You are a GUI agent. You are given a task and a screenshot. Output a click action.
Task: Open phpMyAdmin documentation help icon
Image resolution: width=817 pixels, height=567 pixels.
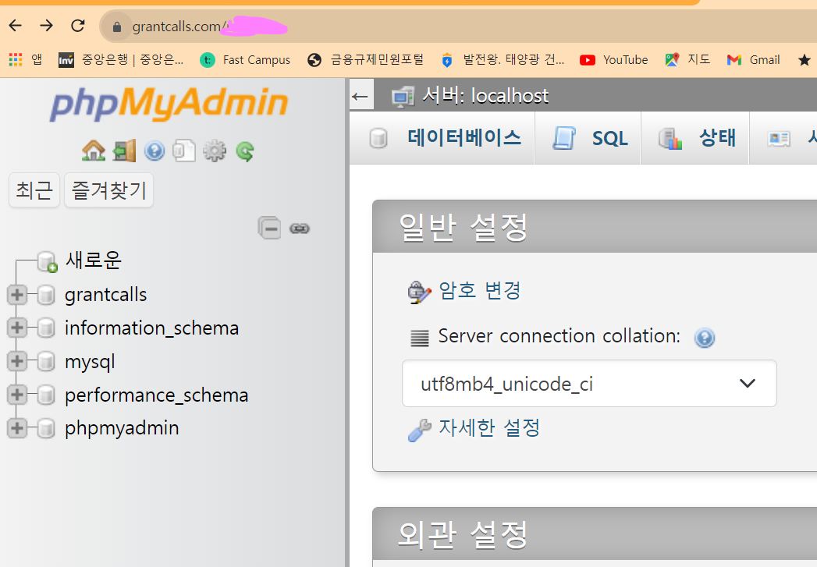(155, 151)
